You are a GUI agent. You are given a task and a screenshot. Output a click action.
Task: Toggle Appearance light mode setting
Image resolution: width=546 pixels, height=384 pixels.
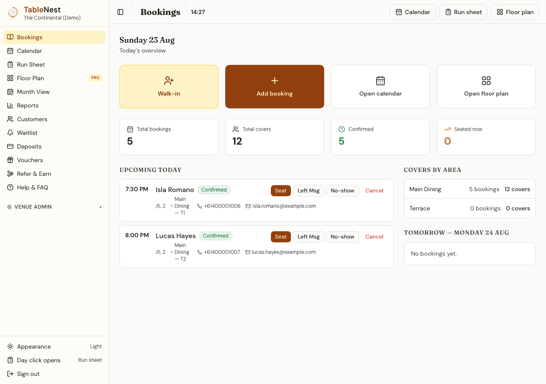click(54, 346)
